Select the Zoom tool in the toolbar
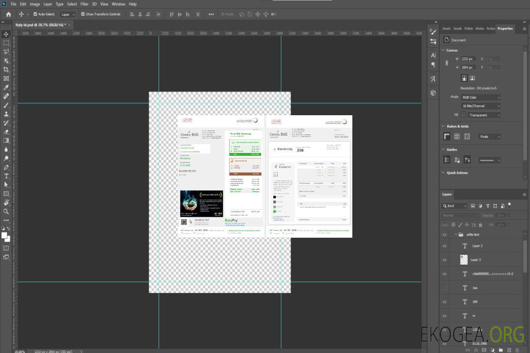The image size is (530, 353). pos(6,211)
